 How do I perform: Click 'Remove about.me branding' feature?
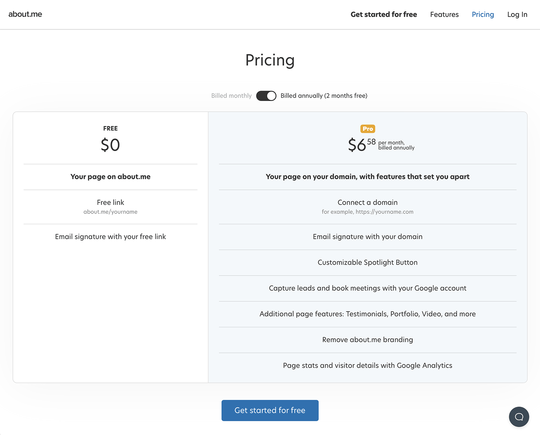click(x=368, y=340)
